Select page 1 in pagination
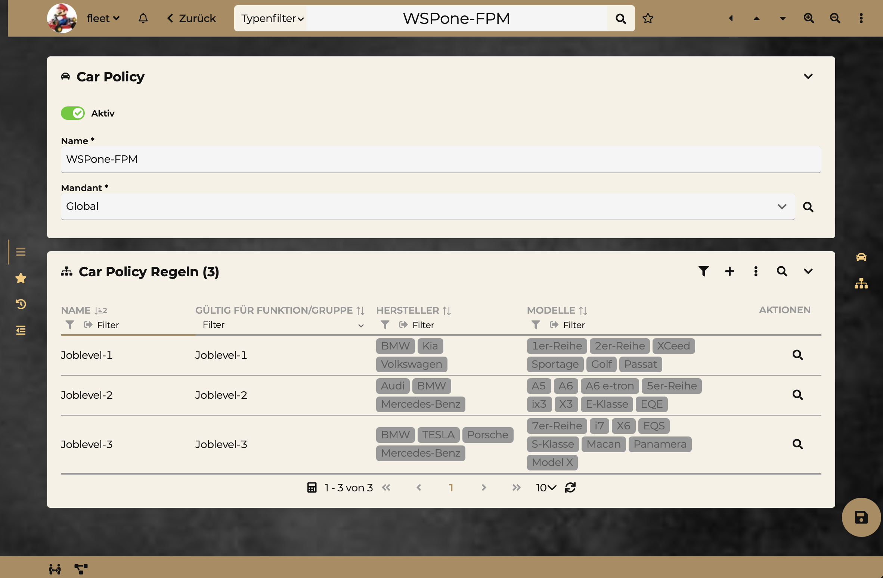 tap(451, 487)
